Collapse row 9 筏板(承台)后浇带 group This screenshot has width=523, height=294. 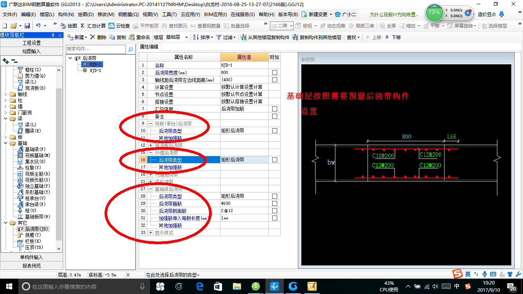tap(150, 124)
